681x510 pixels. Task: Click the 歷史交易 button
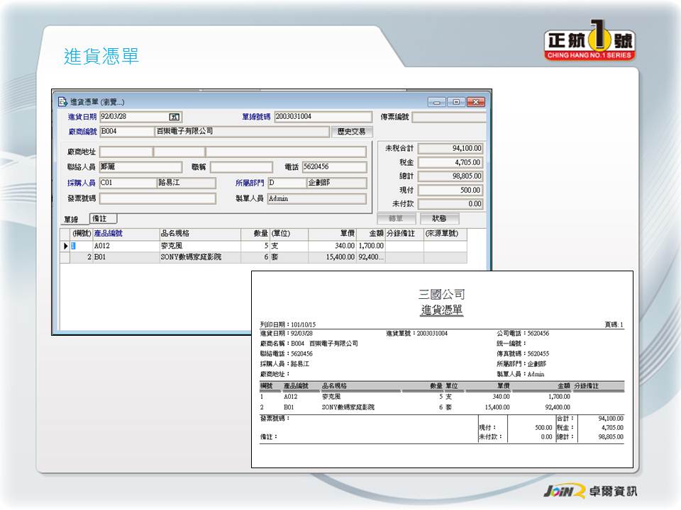351,132
